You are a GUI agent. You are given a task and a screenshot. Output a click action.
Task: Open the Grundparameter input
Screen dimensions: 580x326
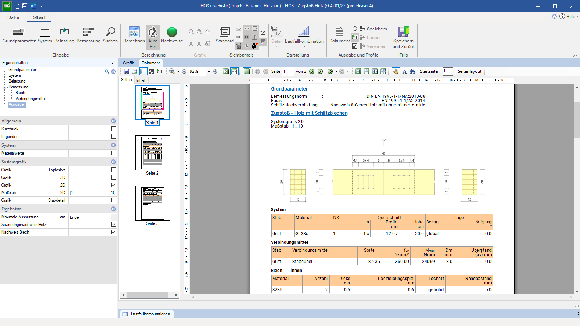[x=19, y=35]
